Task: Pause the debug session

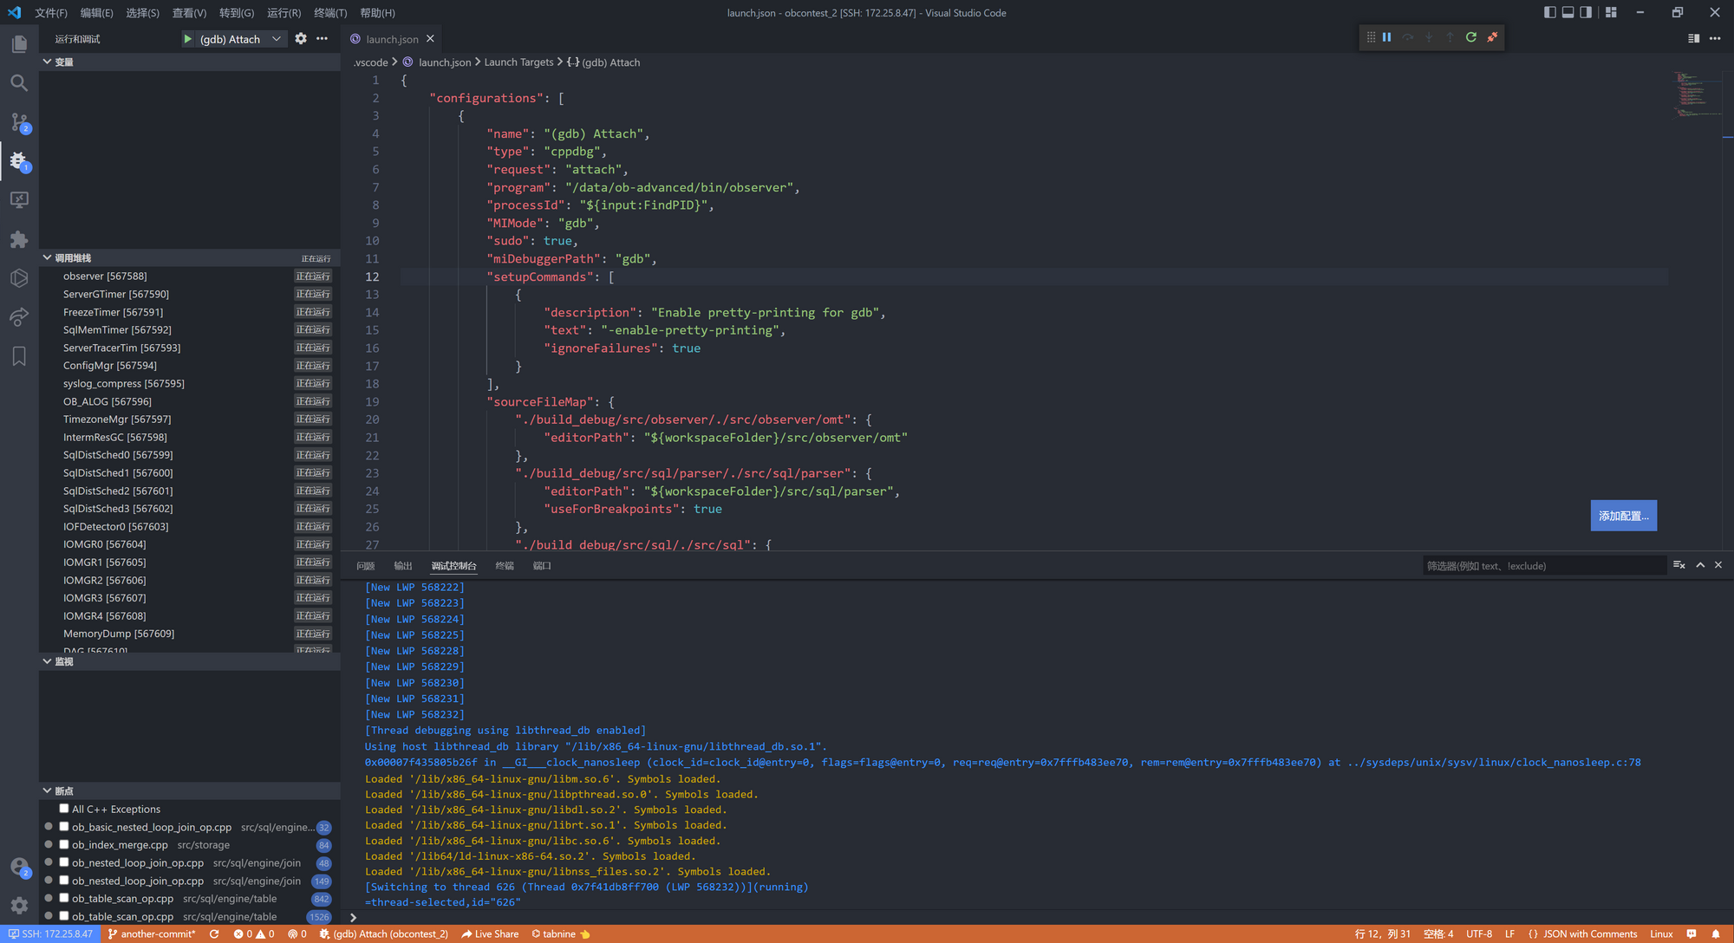Action: 1386,37
